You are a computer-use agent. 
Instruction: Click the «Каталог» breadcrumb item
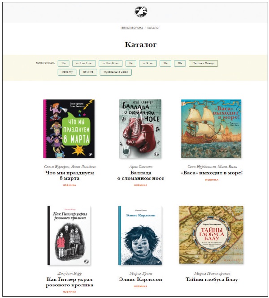154,28
